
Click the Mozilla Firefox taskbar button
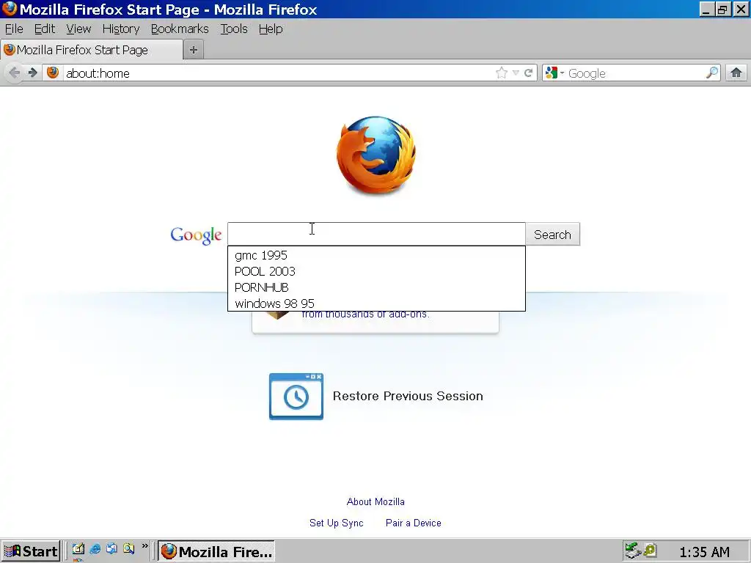(x=216, y=551)
